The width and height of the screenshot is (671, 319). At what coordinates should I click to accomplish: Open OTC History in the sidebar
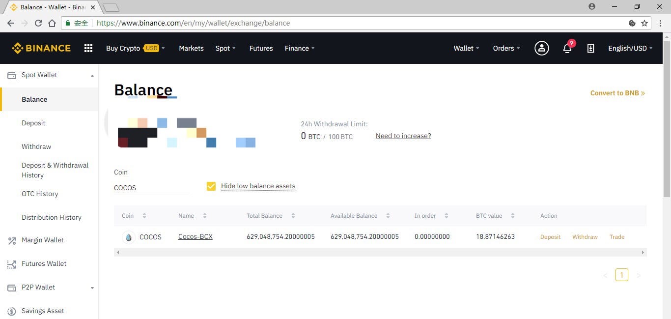point(40,194)
